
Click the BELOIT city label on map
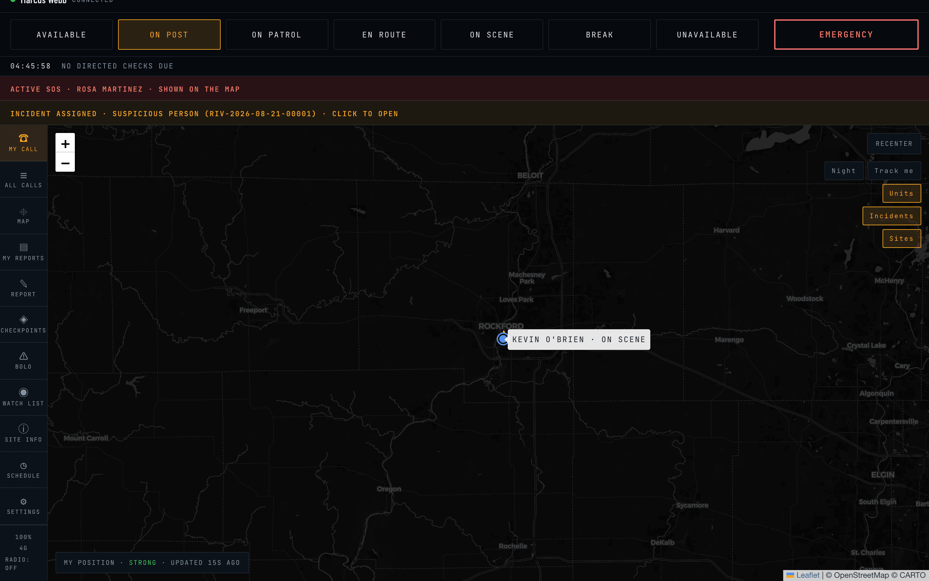coord(530,175)
